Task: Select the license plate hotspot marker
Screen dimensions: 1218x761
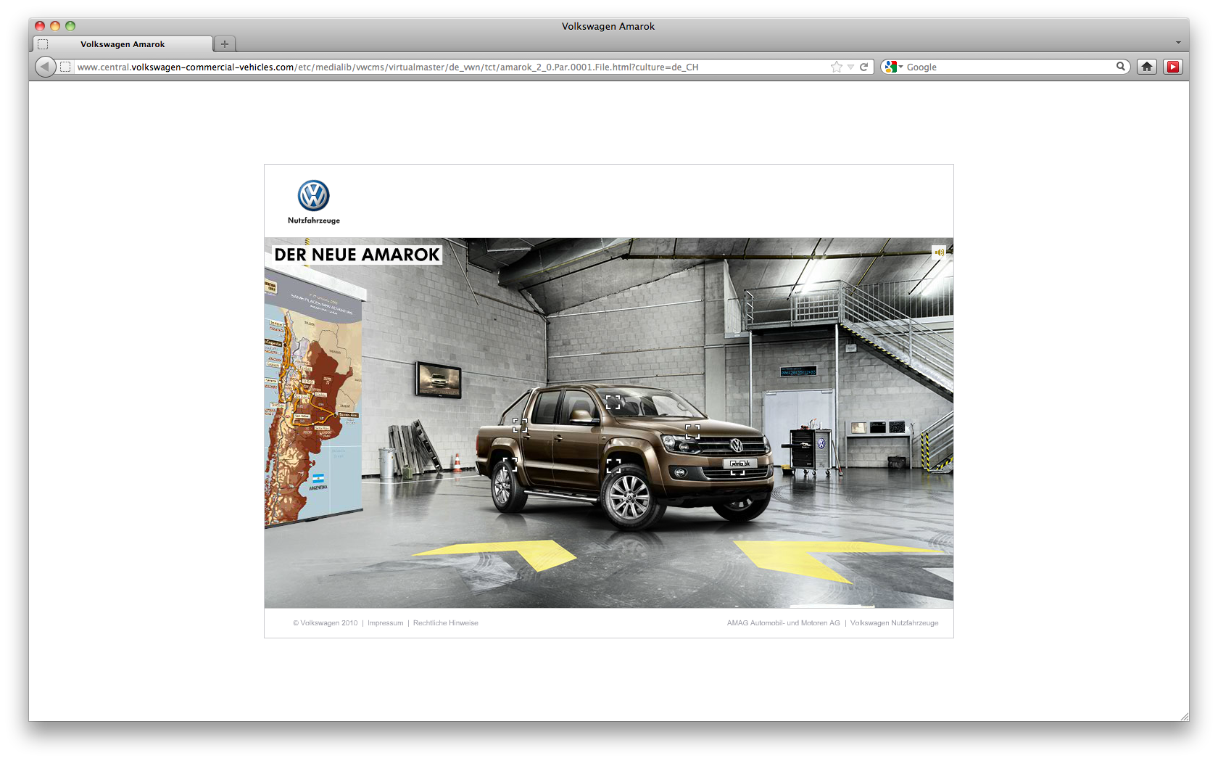Action: point(738,467)
